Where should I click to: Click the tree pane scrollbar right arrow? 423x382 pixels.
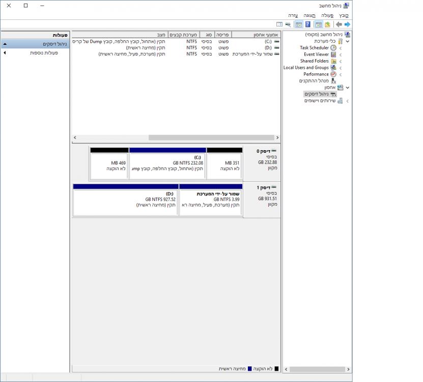348,369
